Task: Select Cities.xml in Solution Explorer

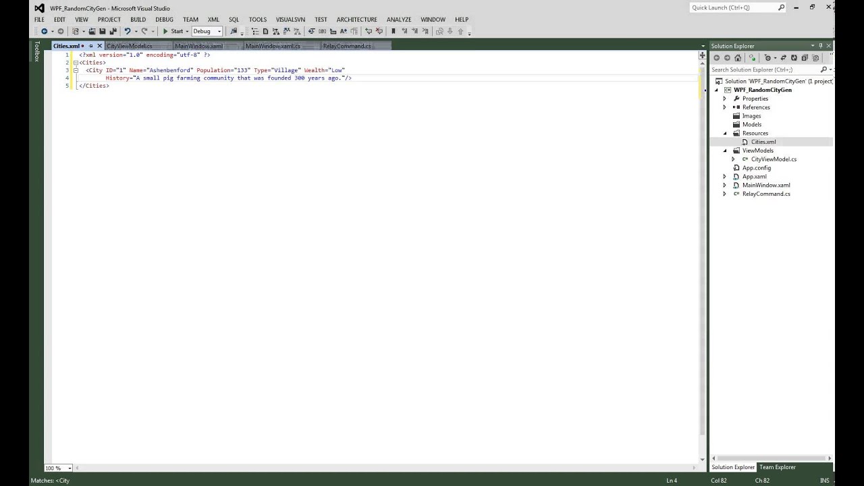Action: 763,142
